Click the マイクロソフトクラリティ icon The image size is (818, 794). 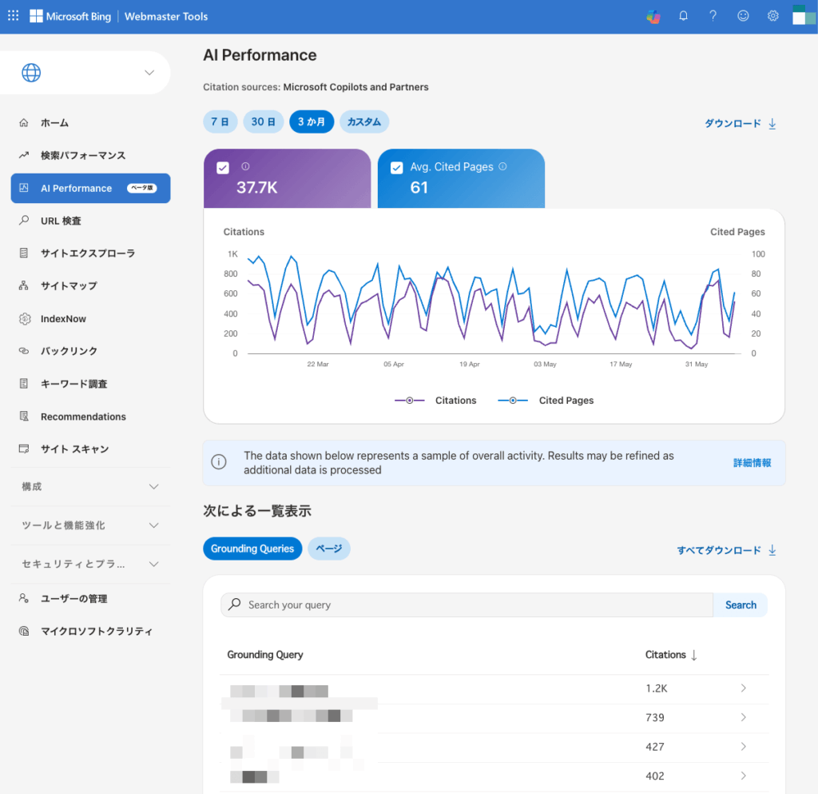point(24,631)
